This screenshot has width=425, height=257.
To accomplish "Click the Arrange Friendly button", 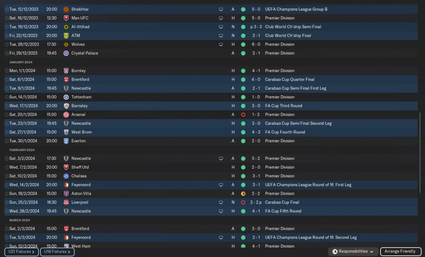I will pos(400,252).
